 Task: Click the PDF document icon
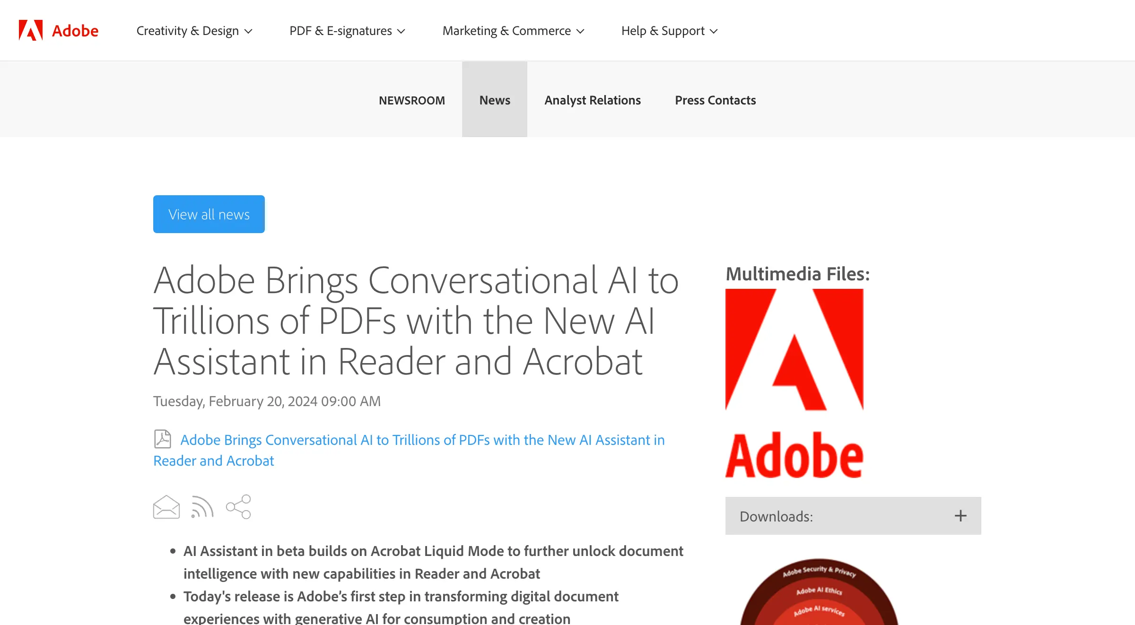click(163, 439)
